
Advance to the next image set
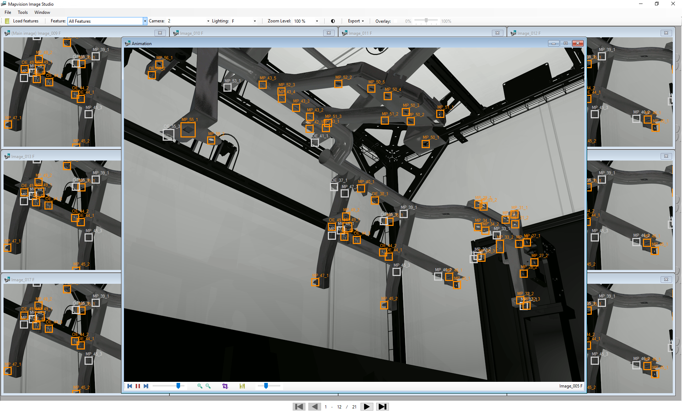pyautogui.click(x=367, y=407)
